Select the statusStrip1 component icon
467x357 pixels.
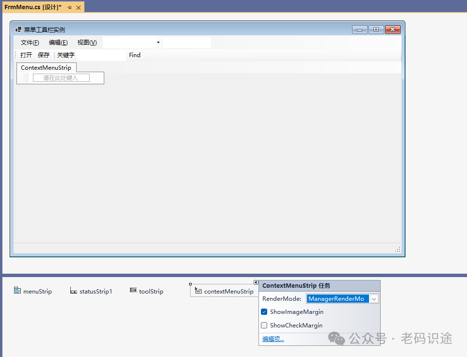coord(74,290)
